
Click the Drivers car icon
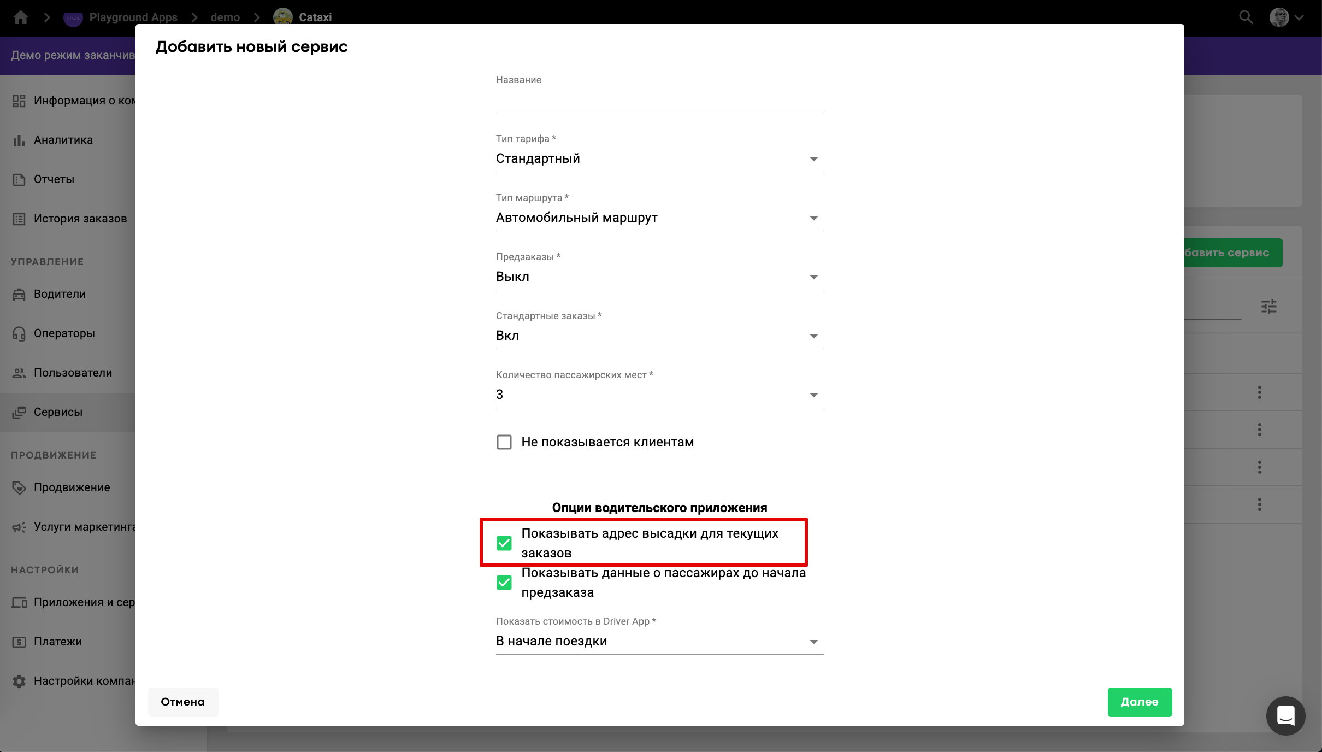(x=19, y=294)
